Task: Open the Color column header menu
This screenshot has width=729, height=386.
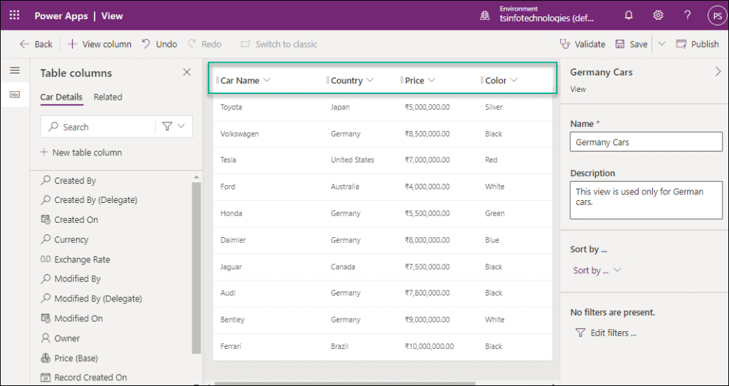Action: (514, 80)
